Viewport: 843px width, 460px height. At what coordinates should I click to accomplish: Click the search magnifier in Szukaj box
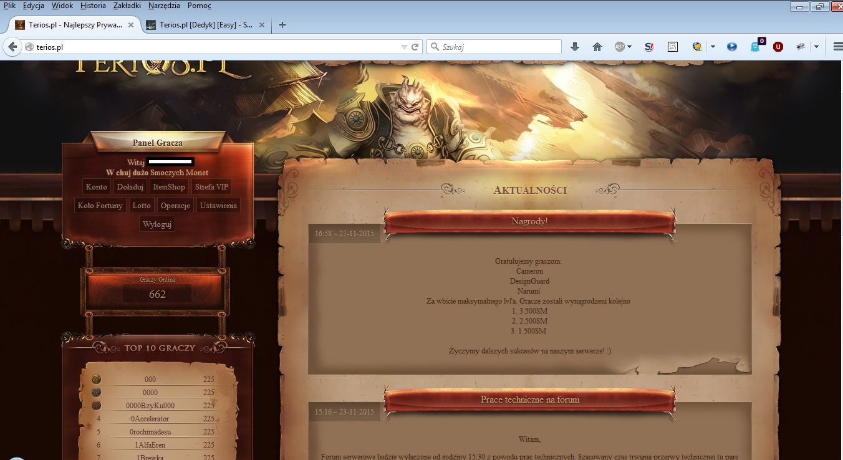[x=434, y=47]
